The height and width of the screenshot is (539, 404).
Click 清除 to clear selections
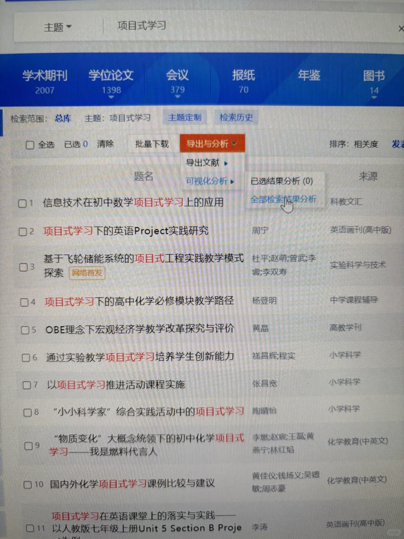pos(106,144)
